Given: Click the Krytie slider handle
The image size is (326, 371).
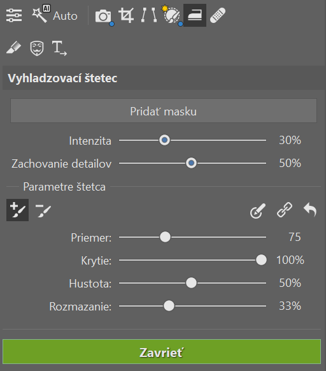Looking at the screenshot, I should tap(261, 260).
